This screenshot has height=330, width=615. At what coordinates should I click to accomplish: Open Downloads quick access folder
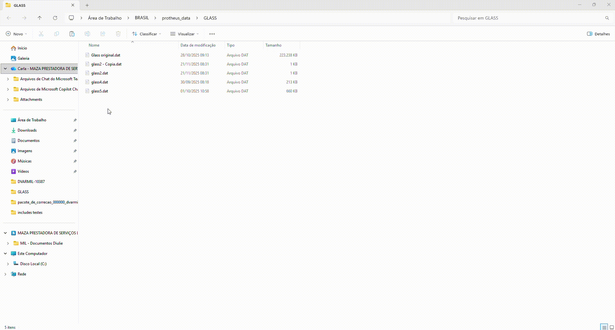pyautogui.click(x=27, y=130)
